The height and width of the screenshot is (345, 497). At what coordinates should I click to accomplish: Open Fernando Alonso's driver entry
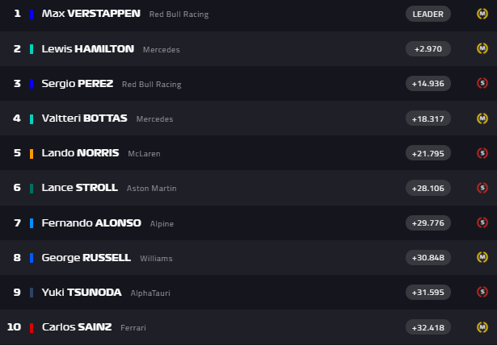pyautogui.click(x=91, y=223)
